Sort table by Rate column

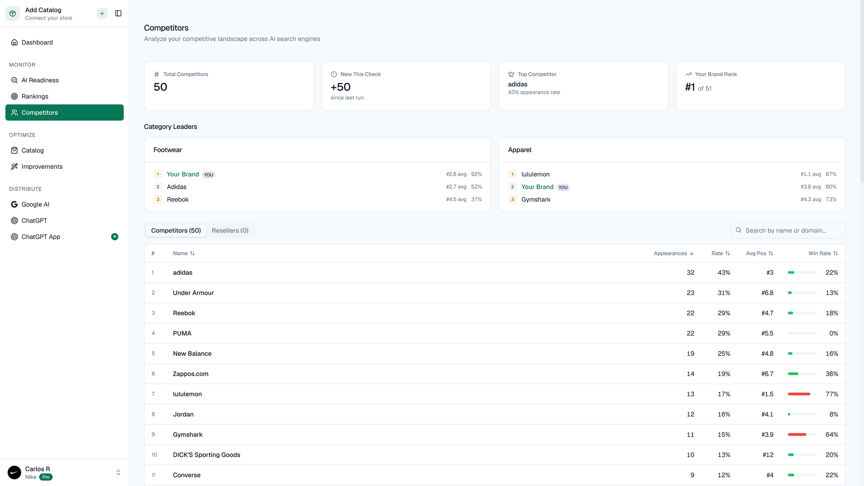coord(721,254)
